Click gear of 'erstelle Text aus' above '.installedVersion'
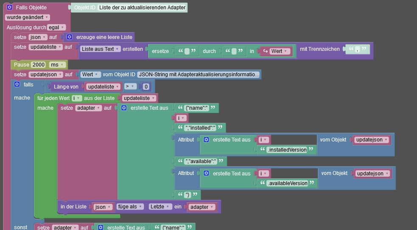The height and width of the screenshot is (230, 417). click(x=206, y=139)
